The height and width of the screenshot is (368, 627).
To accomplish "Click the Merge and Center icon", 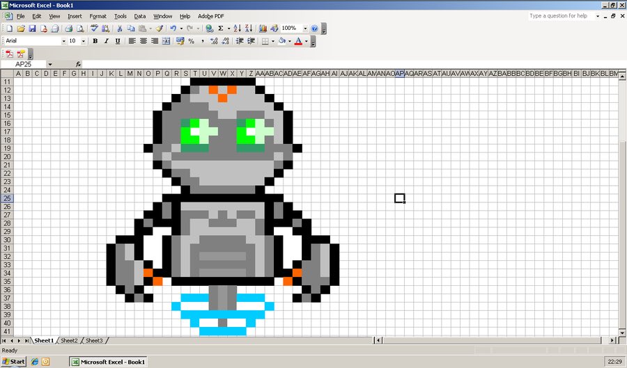I will tap(166, 41).
